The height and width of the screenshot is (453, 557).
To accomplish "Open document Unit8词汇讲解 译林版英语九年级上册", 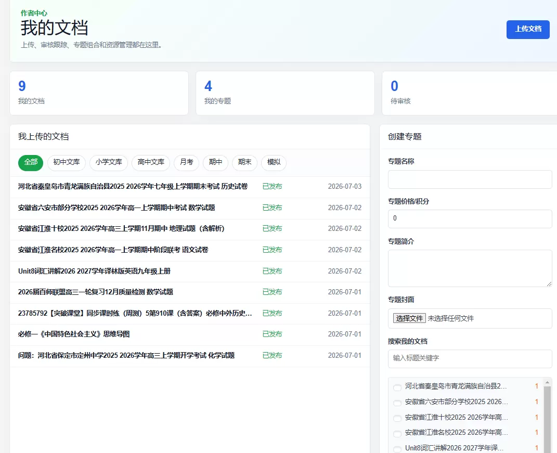I will [94, 271].
